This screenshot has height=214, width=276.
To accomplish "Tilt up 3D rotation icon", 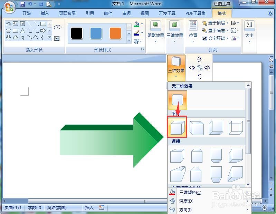I will point(199,59).
